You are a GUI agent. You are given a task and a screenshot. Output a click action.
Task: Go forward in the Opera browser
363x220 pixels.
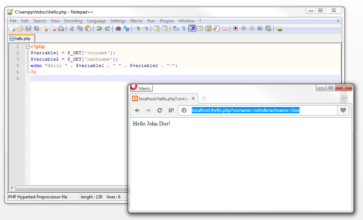148,110
